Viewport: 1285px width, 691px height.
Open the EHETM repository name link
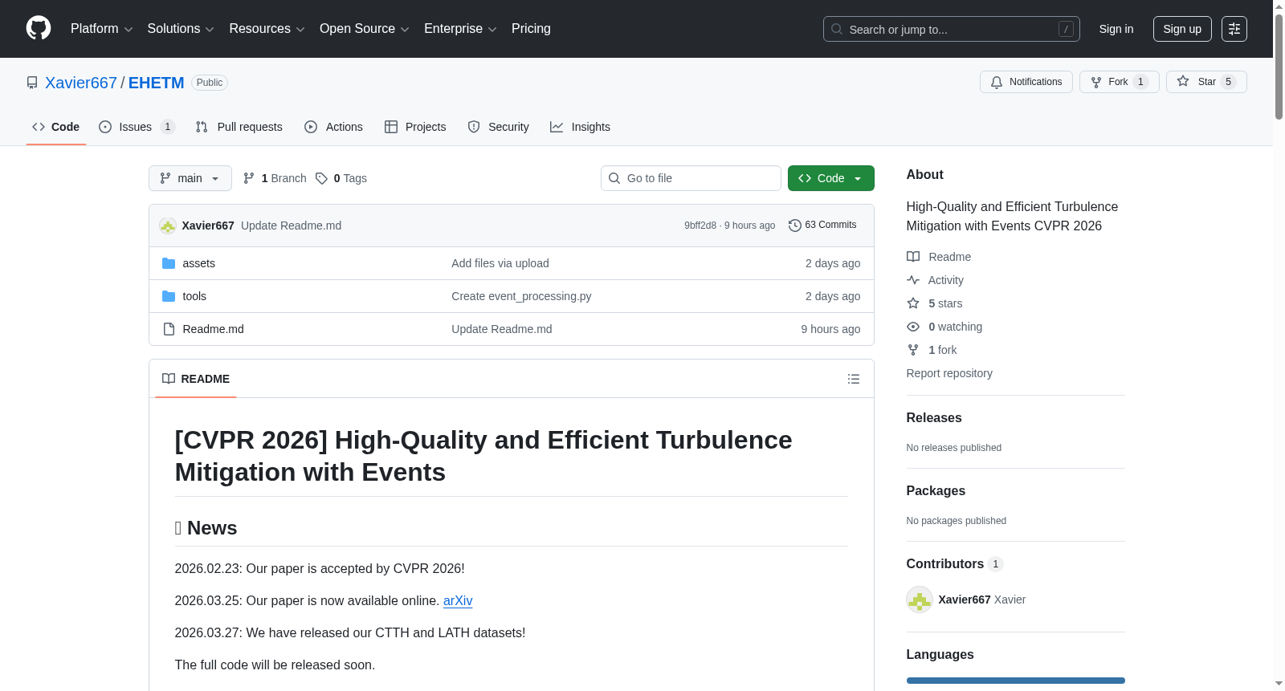(157, 83)
